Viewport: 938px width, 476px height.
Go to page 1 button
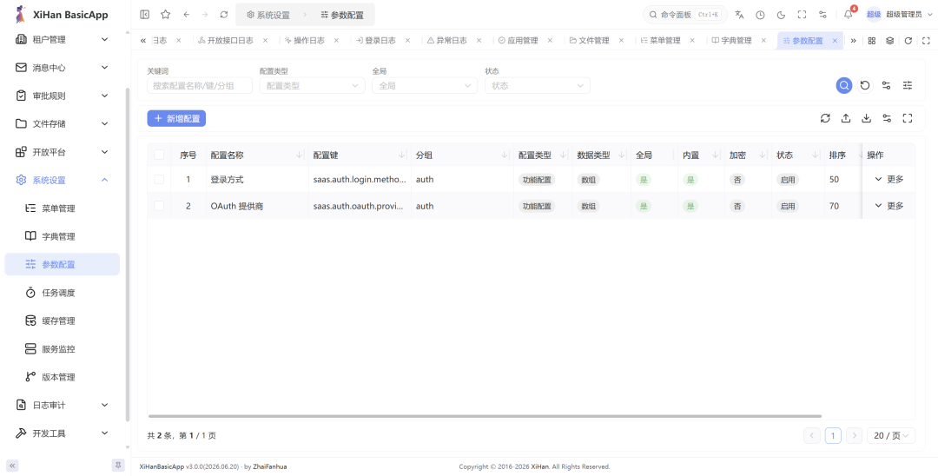[x=833, y=436]
